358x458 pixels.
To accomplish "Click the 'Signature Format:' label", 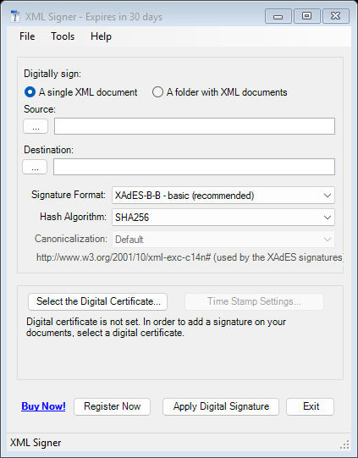I will [69, 195].
